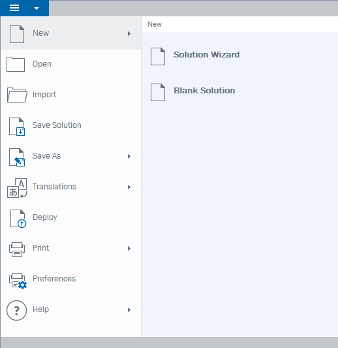Click the folder icon beside Open
This screenshot has height=348, width=338.
(x=16, y=64)
